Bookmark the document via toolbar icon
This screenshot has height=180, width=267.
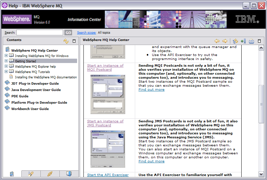pyautogui.click(x=243, y=41)
